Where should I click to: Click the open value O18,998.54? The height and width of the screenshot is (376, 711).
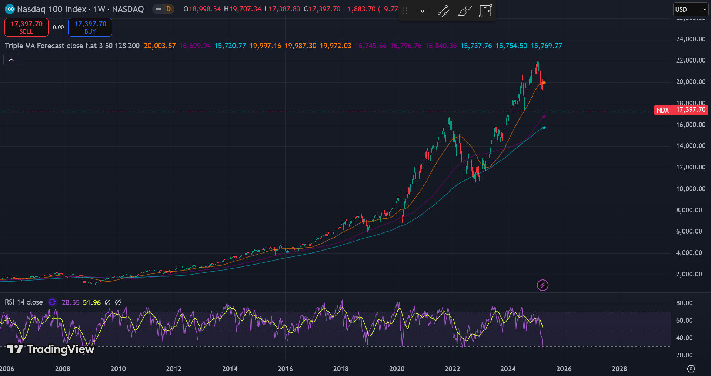pos(202,9)
